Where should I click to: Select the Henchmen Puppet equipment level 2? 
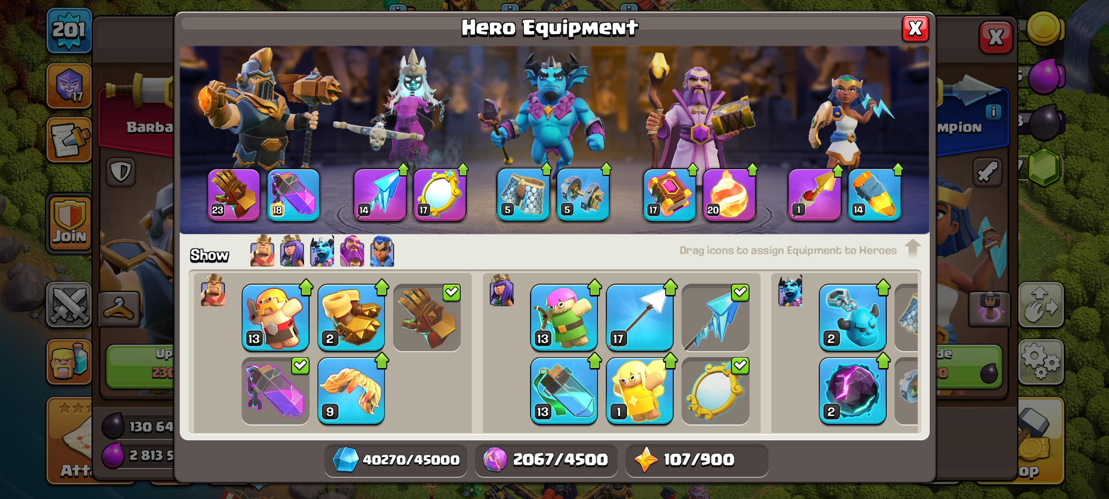(853, 317)
